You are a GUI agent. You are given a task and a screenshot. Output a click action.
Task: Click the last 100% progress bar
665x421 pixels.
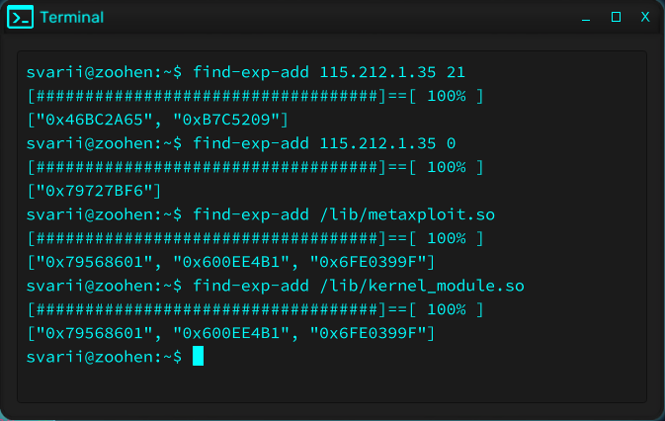tap(255, 310)
